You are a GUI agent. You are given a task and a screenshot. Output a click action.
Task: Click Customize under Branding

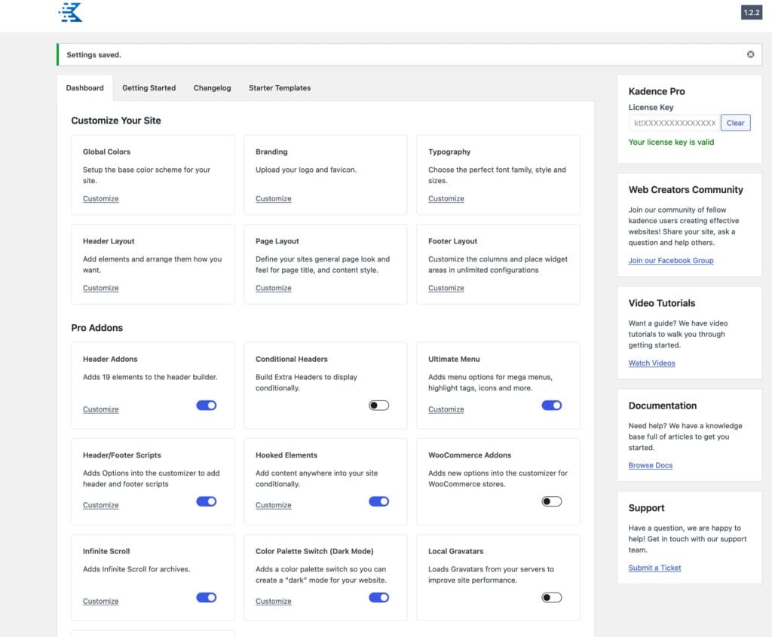(x=273, y=198)
